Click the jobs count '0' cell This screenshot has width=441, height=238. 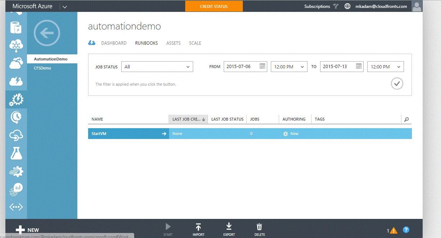click(251, 134)
